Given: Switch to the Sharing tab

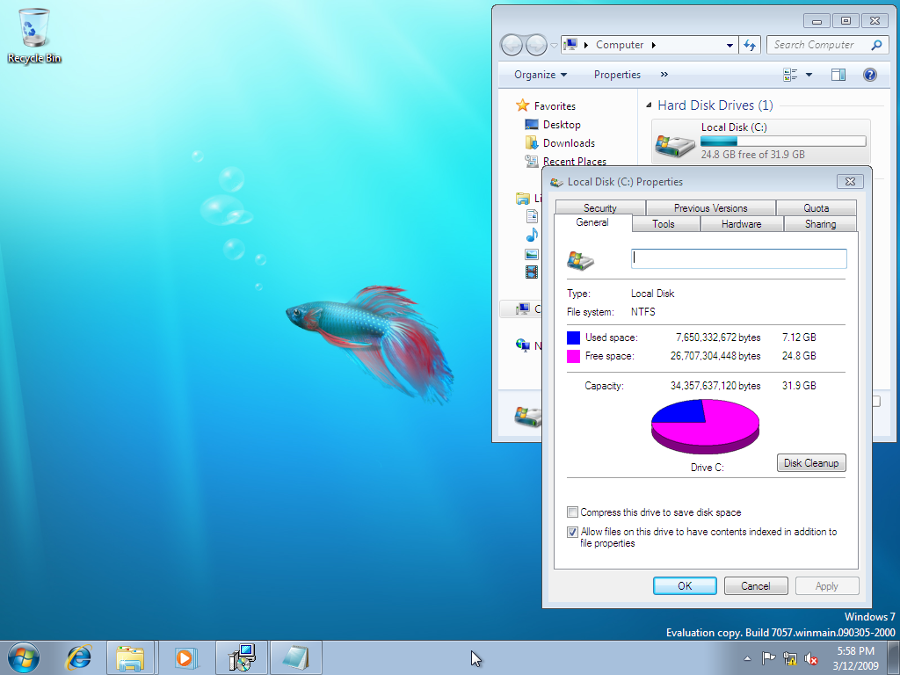Looking at the screenshot, I should (x=820, y=224).
